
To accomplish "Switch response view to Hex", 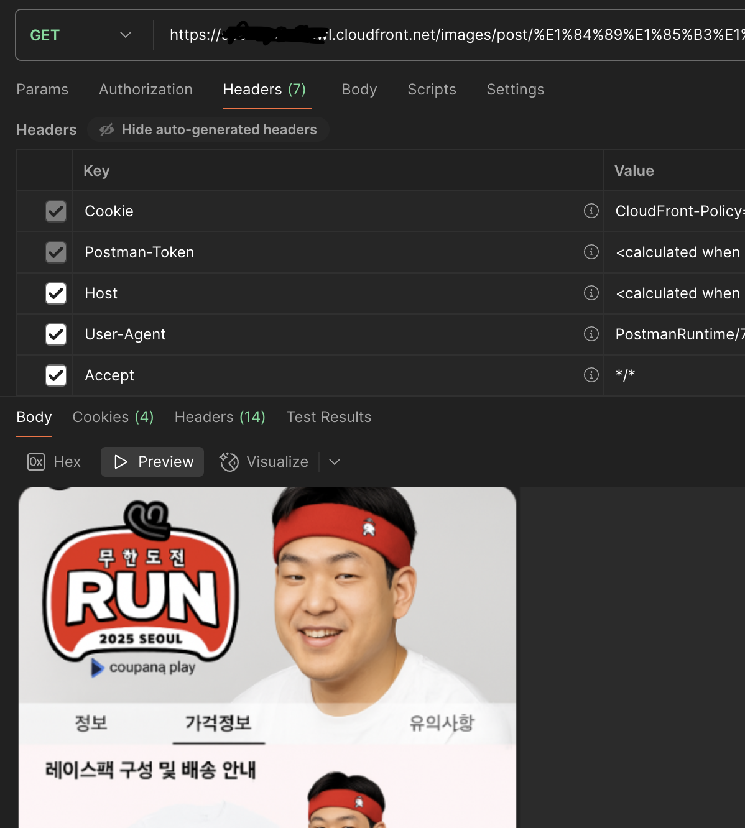I will (x=54, y=462).
